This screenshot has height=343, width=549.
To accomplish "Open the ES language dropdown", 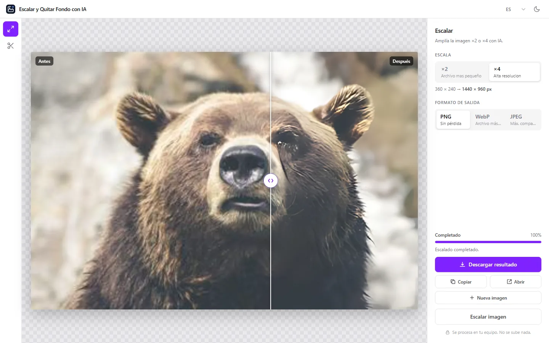I will pyautogui.click(x=515, y=9).
